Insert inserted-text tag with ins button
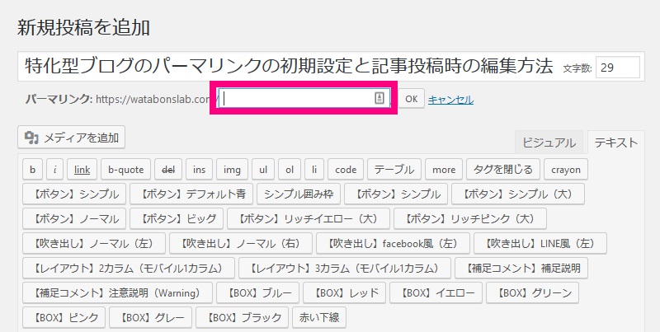660x332 pixels. point(199,170)
